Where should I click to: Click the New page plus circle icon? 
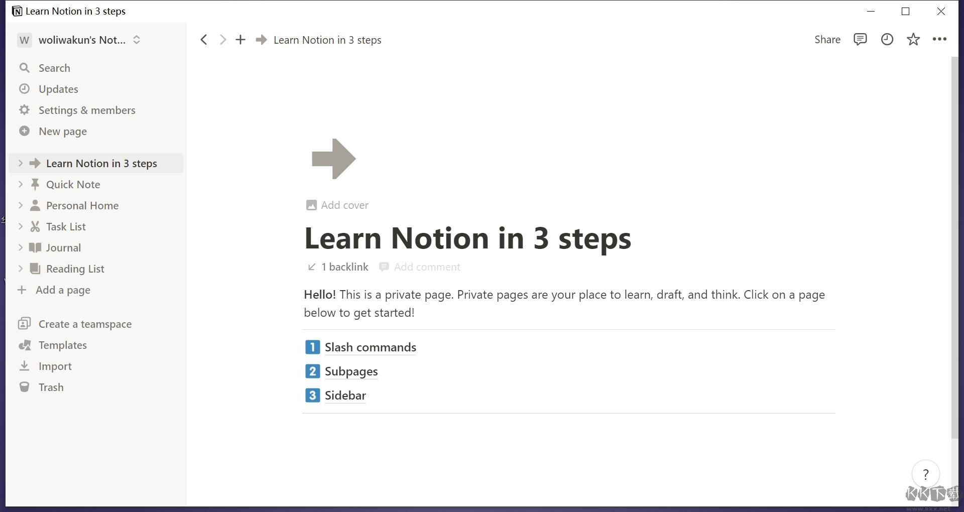tap(24, 131)
